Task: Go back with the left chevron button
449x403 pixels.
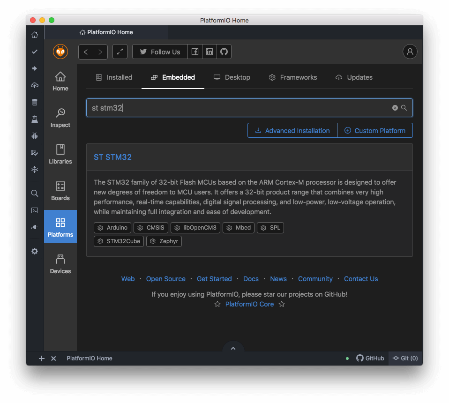Action: click(x=86, y=52)
